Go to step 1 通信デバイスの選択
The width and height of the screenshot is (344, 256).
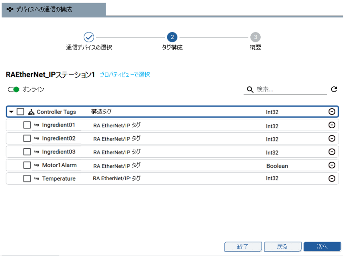tap(89, 37)
